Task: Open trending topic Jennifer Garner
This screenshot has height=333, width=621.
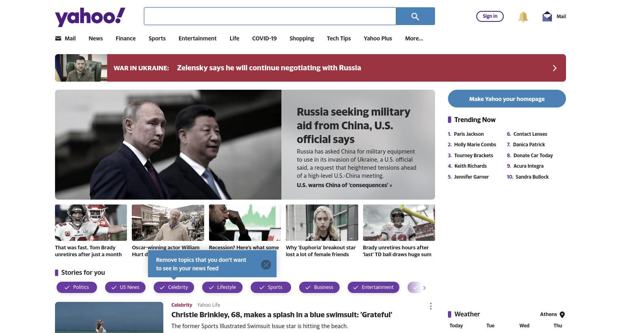Action: click(x=471, y=177)
